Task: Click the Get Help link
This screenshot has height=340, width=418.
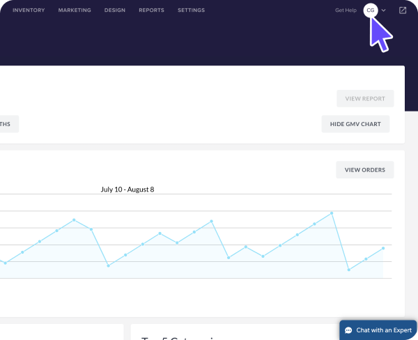Action: [x=345, y=10]
